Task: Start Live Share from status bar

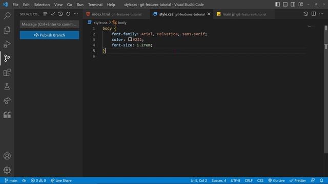Action: [61, 180]
